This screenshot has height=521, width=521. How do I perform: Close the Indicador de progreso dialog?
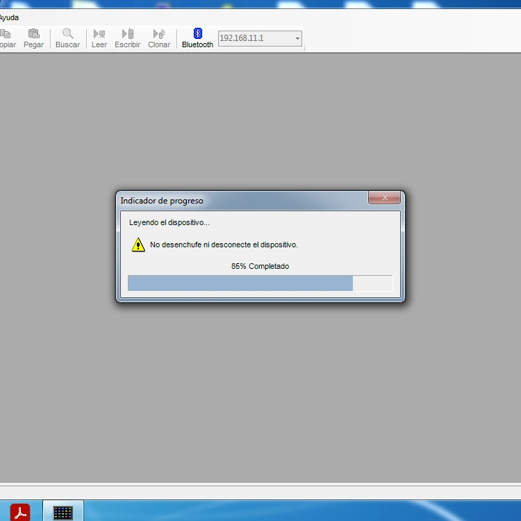[x=384, y=197]
